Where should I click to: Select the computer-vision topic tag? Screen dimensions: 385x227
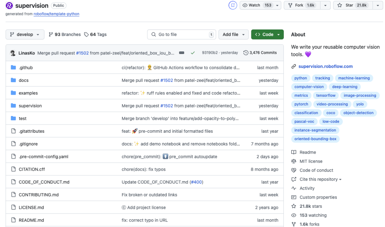click(309, 87)
